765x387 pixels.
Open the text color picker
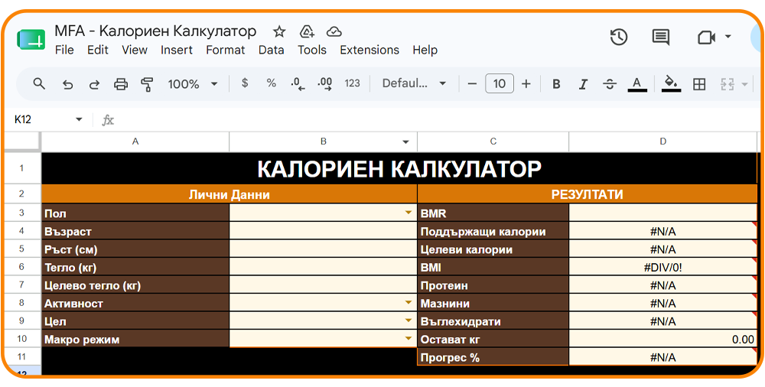coord(636,84)
